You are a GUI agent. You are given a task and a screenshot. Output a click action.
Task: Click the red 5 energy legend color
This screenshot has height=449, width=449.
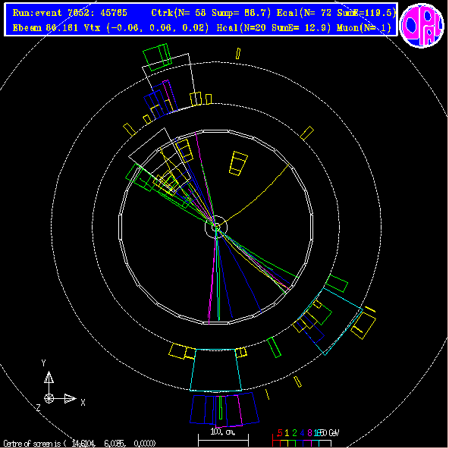[x=280, y=432]
